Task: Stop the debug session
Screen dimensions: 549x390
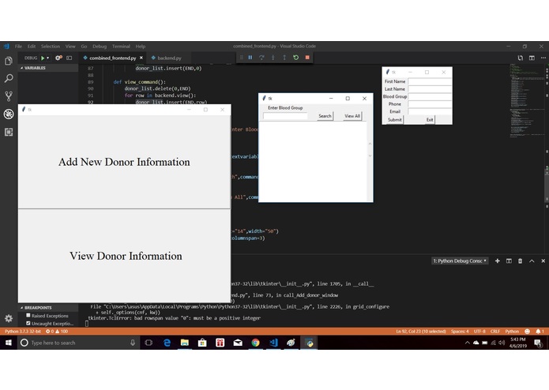Action: click(x=307, y=58)
